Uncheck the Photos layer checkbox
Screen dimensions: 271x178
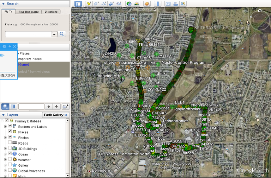(10, 137)
